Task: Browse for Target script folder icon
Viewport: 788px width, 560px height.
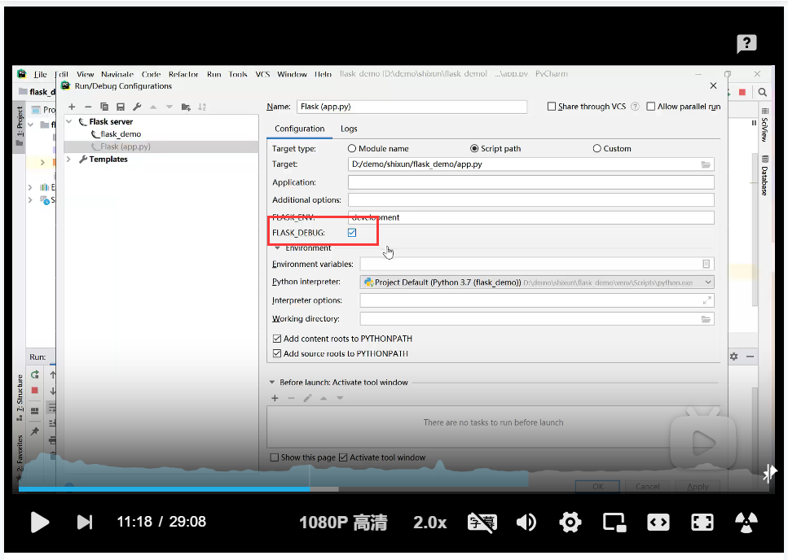Action: coord(706,164)
